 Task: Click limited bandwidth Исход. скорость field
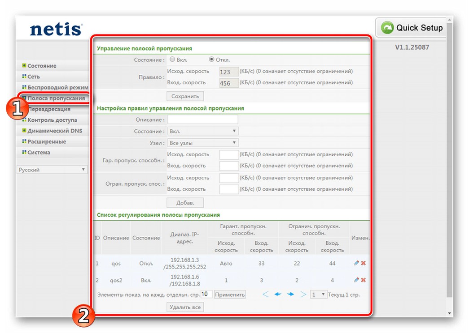229,178
